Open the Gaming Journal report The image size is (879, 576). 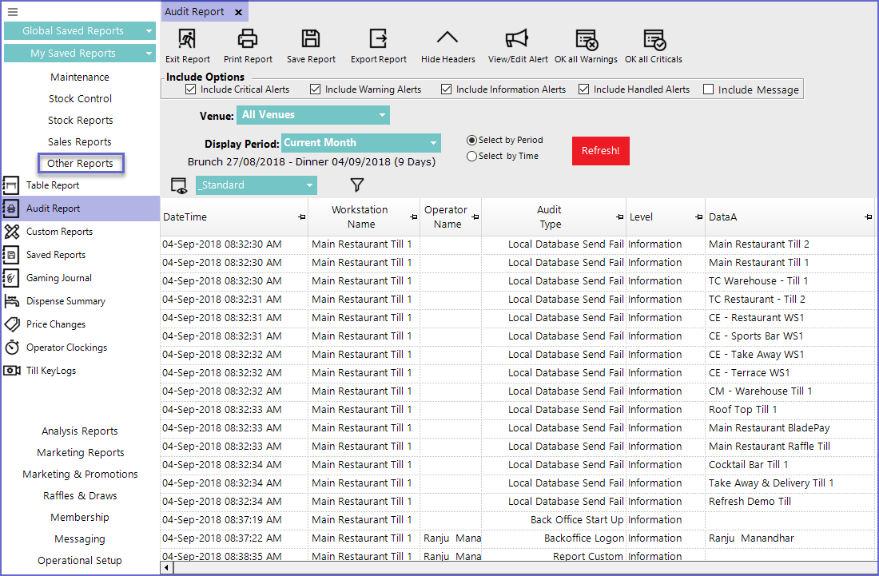click(x=59, y=278)
